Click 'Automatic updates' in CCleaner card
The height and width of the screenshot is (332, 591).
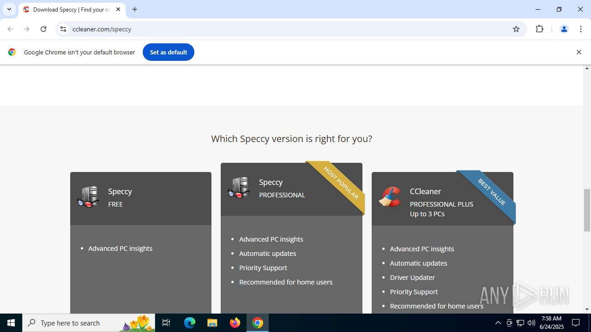(418, 263)
